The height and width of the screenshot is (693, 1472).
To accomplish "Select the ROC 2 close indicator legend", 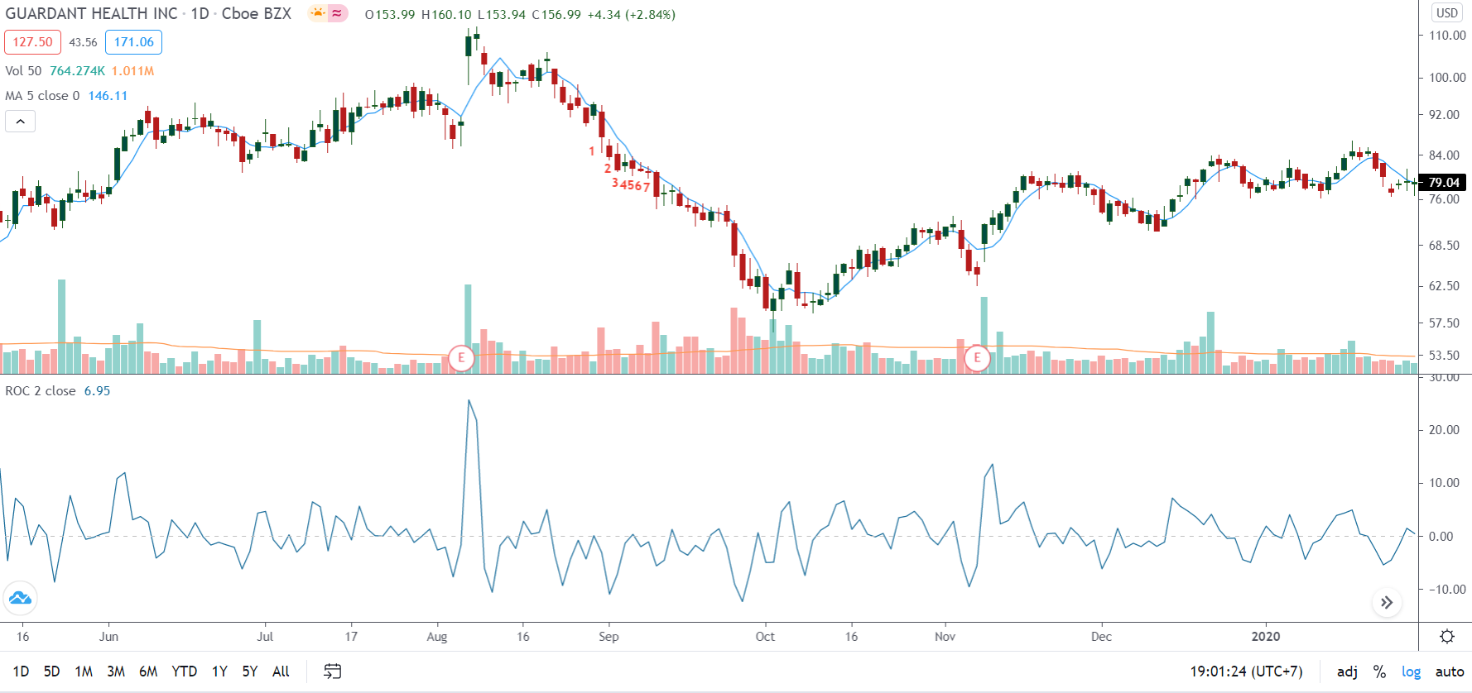I will pyautogui.click(x=41, y=391).
